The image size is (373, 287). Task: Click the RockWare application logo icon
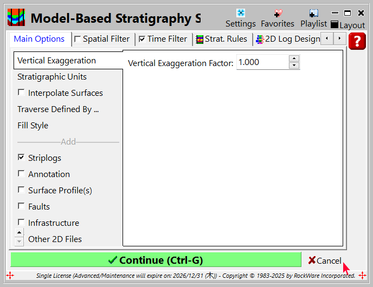[16, 17]
